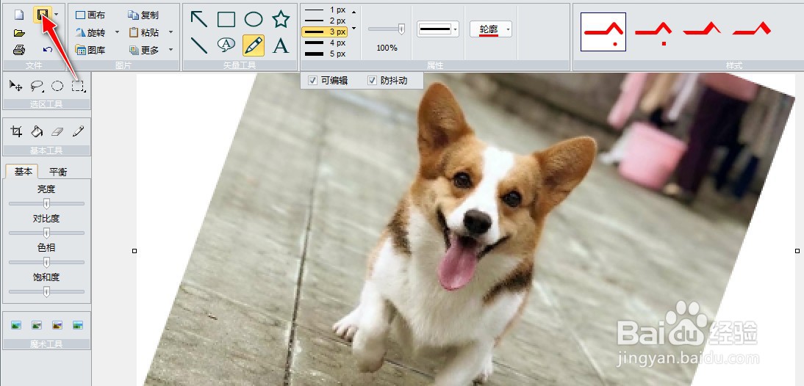804x386 pixels.
Task: Click the new blank document icon
Action: tap(19, 15)
